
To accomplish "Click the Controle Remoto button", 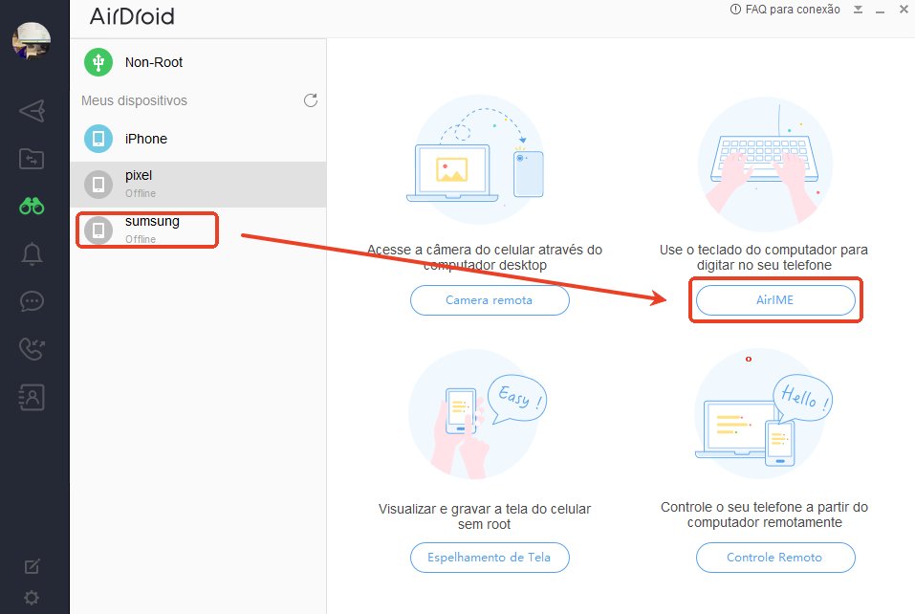I will 775,557.
